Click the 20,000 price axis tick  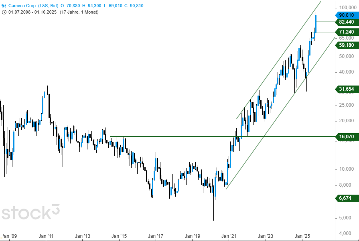(347, 121)
